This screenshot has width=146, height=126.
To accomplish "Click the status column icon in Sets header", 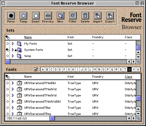I will click(8, 37).
